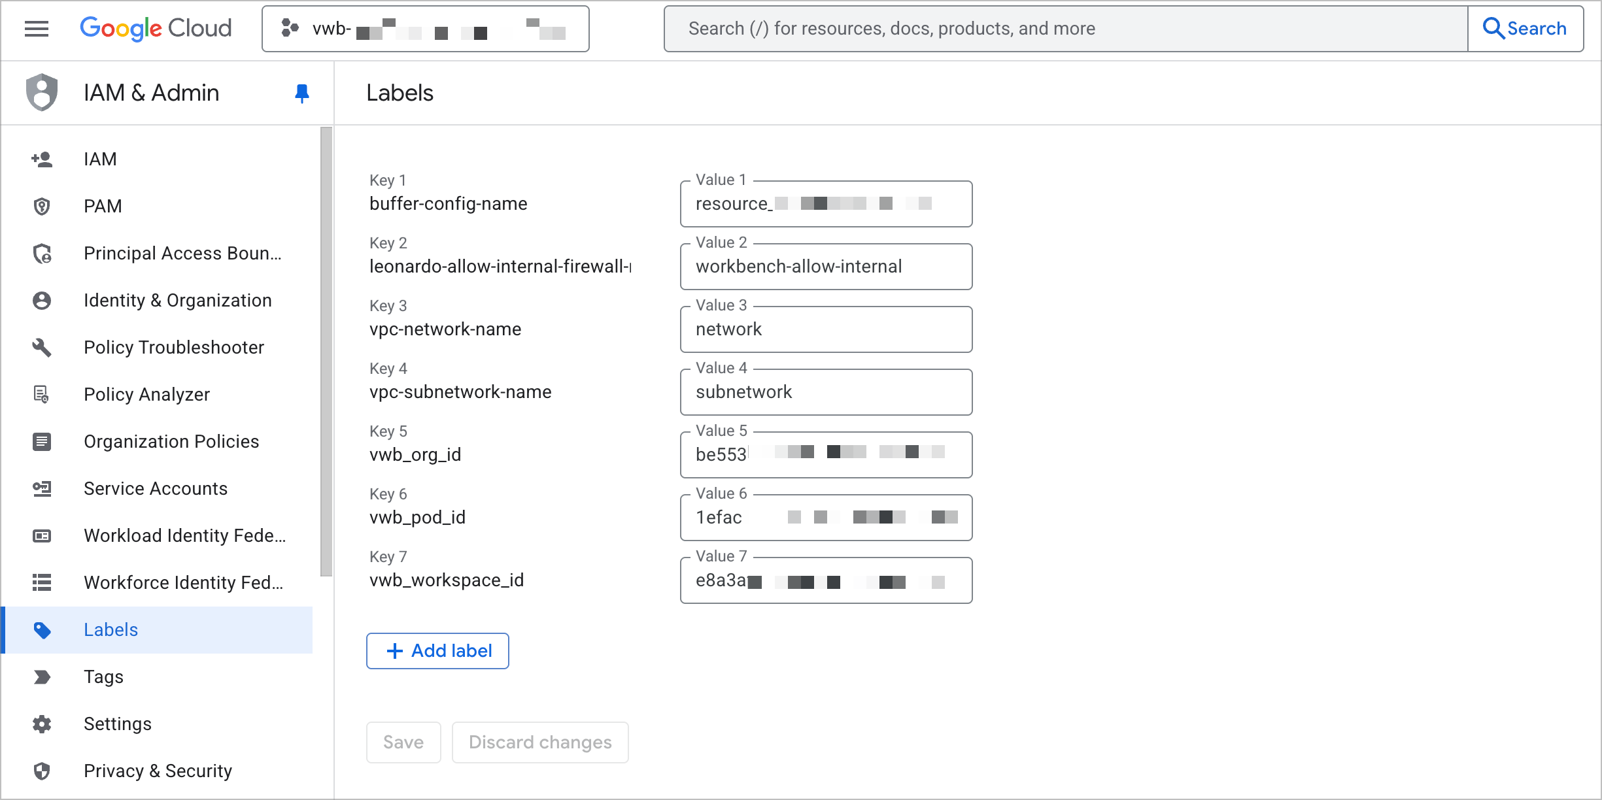Edit the Value 3 network field
Viewport: 1602px width, 800px height.
click(826, 329)
